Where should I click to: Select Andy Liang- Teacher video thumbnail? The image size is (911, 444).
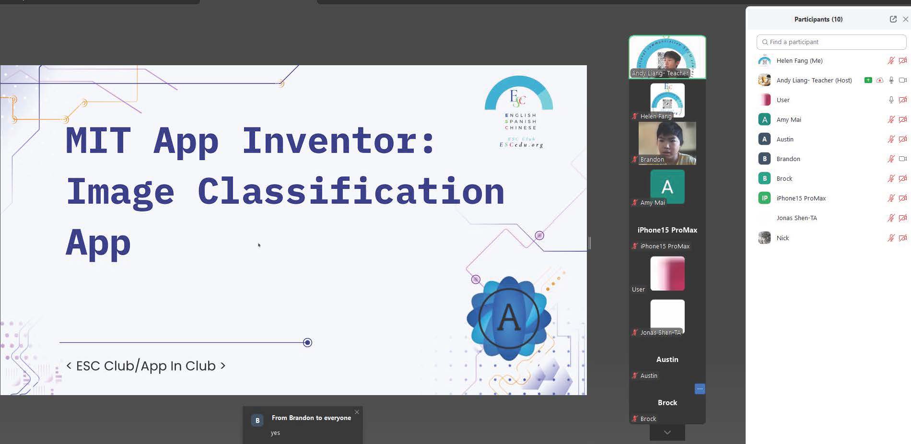tap(667, 57)
